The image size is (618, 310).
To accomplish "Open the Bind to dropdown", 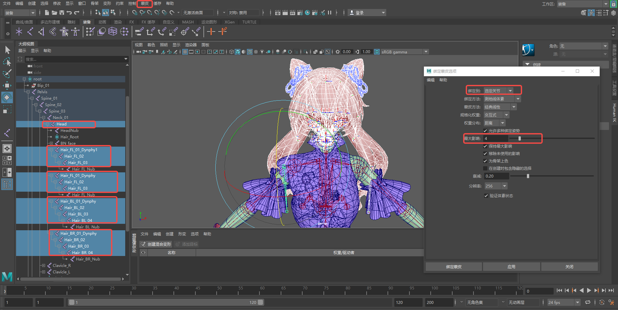I will 499,91.
